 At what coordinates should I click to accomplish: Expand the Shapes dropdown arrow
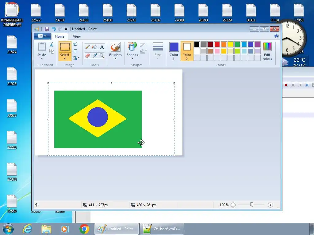click(132, 58)
